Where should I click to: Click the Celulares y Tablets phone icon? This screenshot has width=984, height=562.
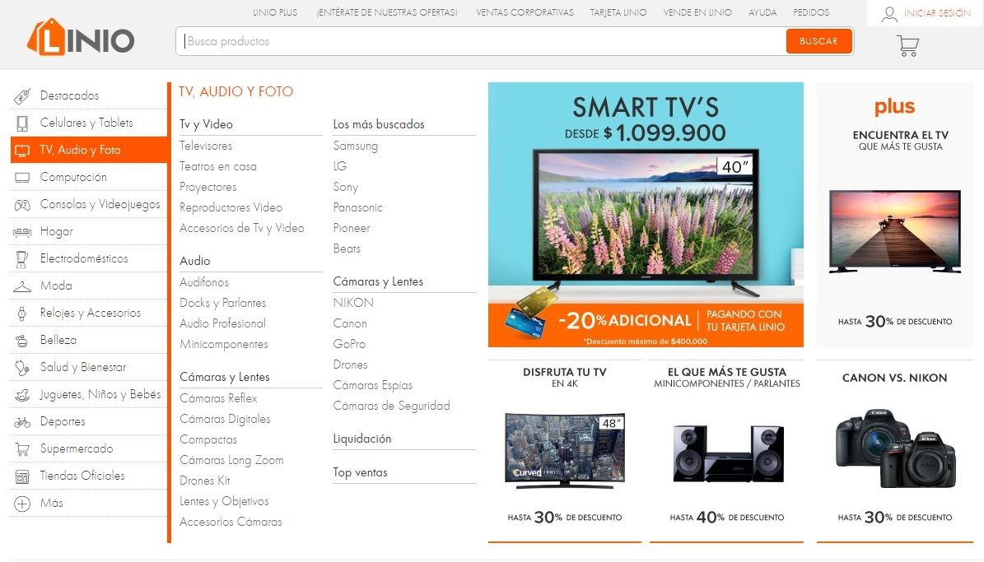coord(22,123)
